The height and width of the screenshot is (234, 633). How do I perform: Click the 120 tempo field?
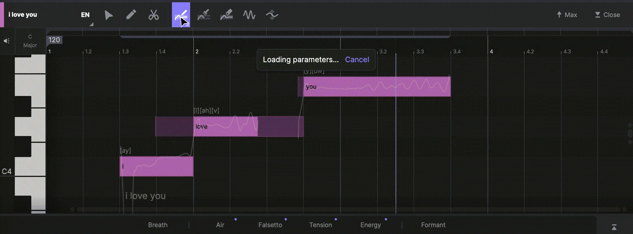click(x=54, y=40)
